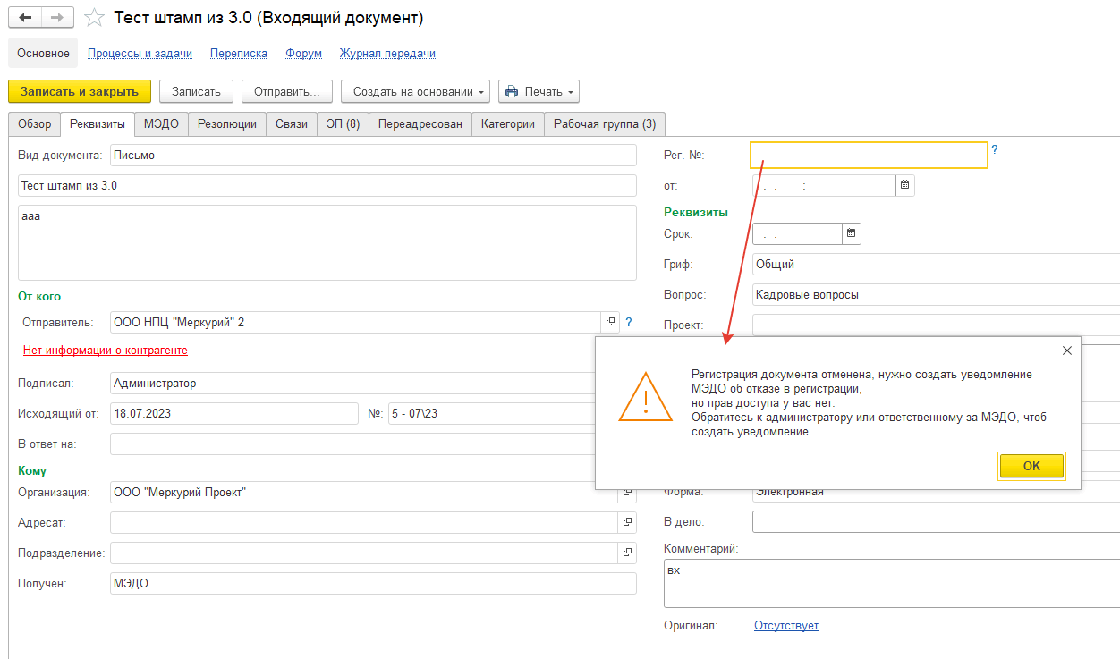Open the Отправитель record icon
1120x659 pixels.
tap(611, 322)
